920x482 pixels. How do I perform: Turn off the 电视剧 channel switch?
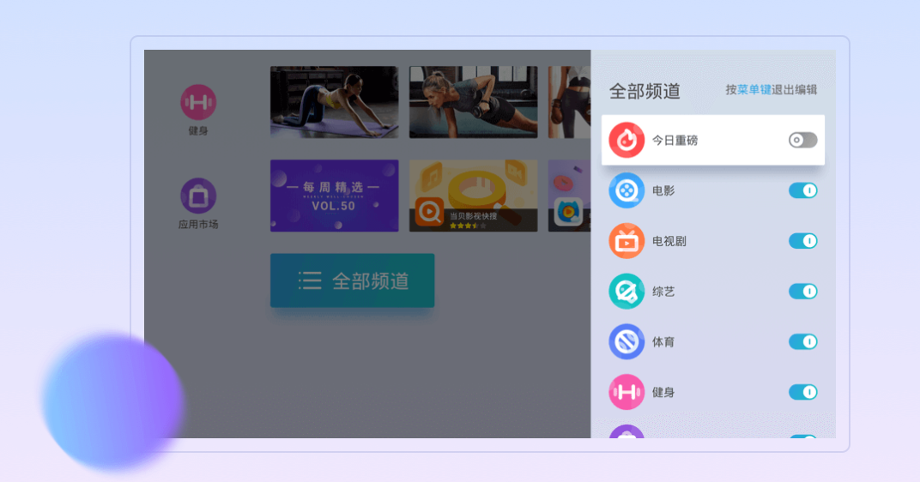tap(802, 241)
